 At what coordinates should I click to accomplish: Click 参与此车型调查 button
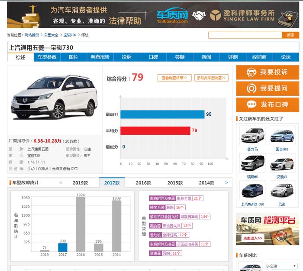point(211,78)
